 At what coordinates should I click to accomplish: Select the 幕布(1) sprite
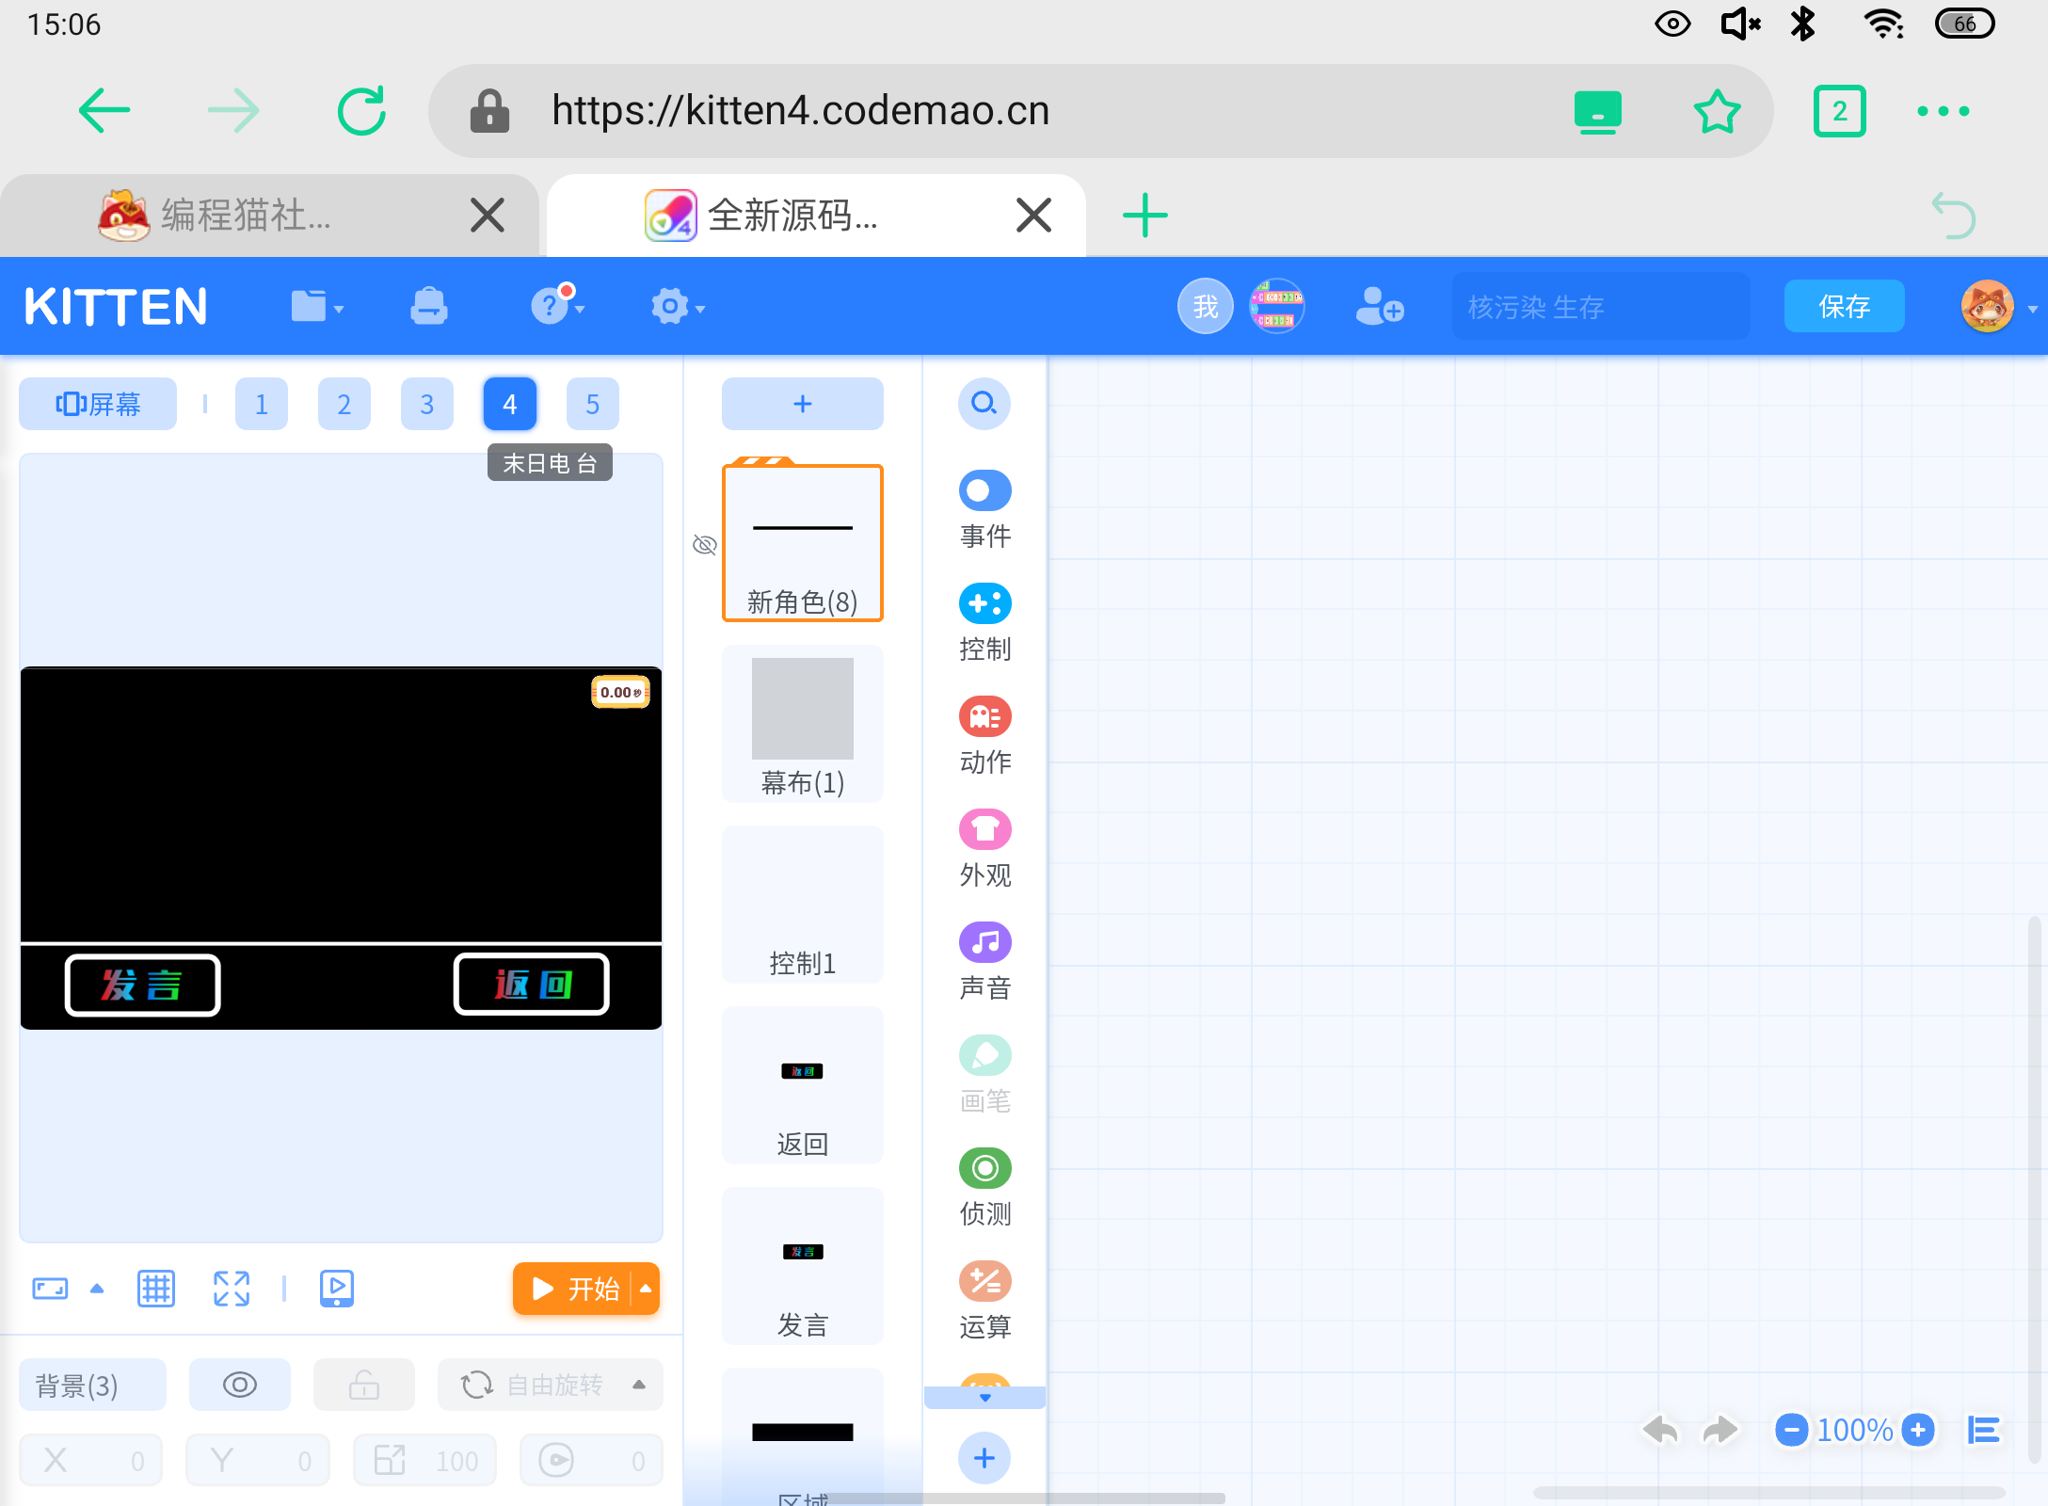(803, 724)
